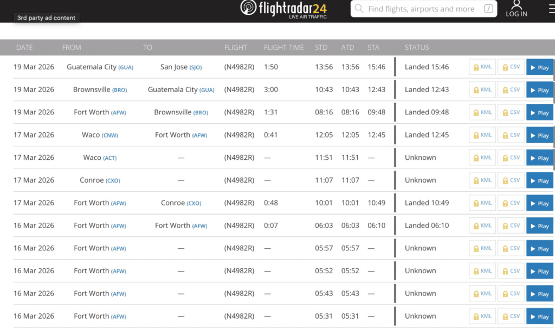The height and width of the screenshot is (329, 555).
Task: Download CSV for Brownsville to Guatemala City flight
Action: tap(511, 90)
